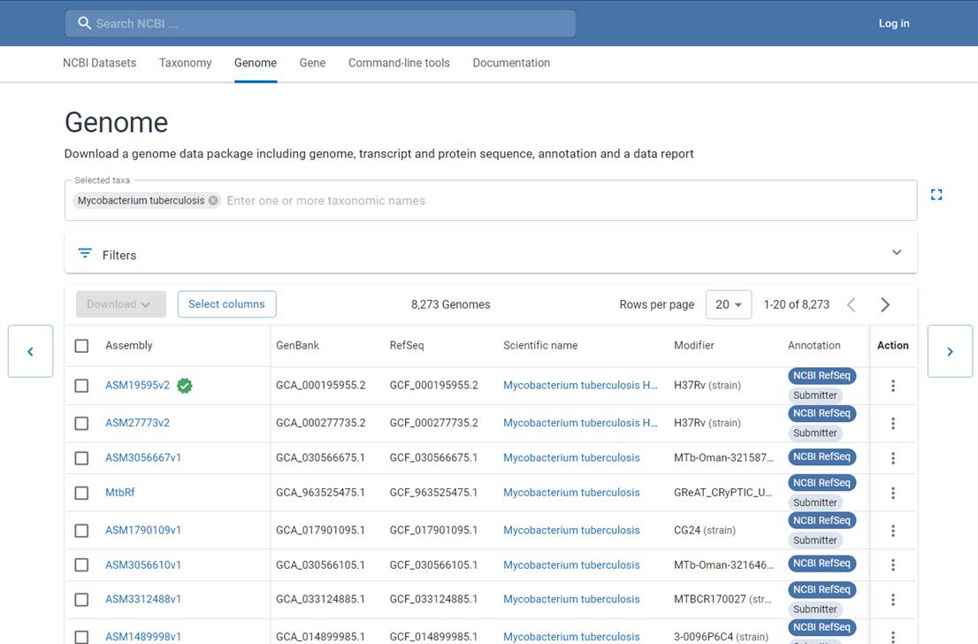Click the left carousel arrow button
Viewport: 978px width, 644px height.
point(31,351)
